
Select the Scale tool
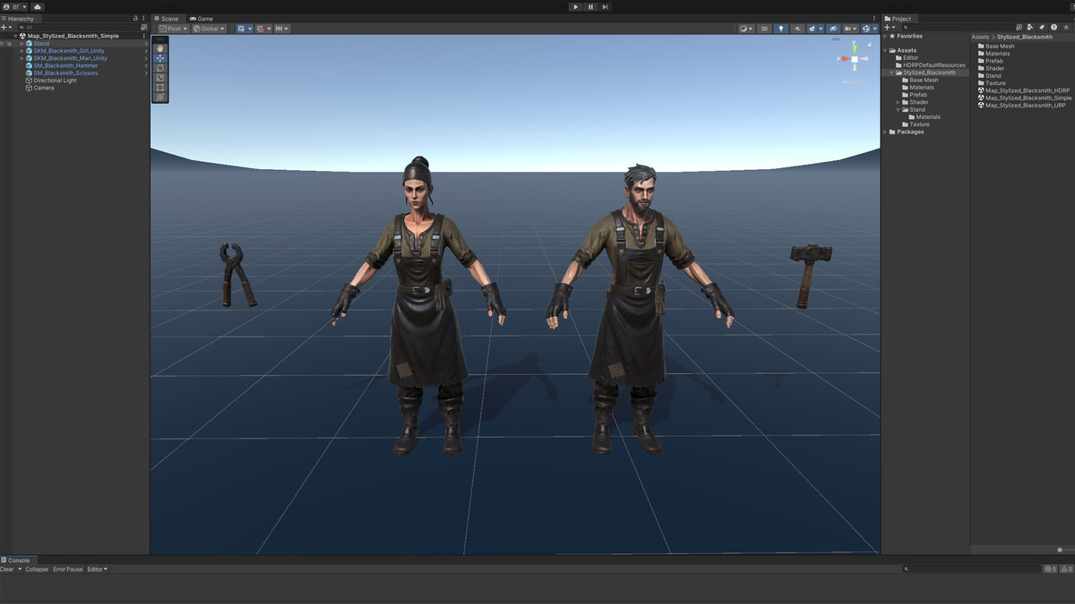click(160, 78)
